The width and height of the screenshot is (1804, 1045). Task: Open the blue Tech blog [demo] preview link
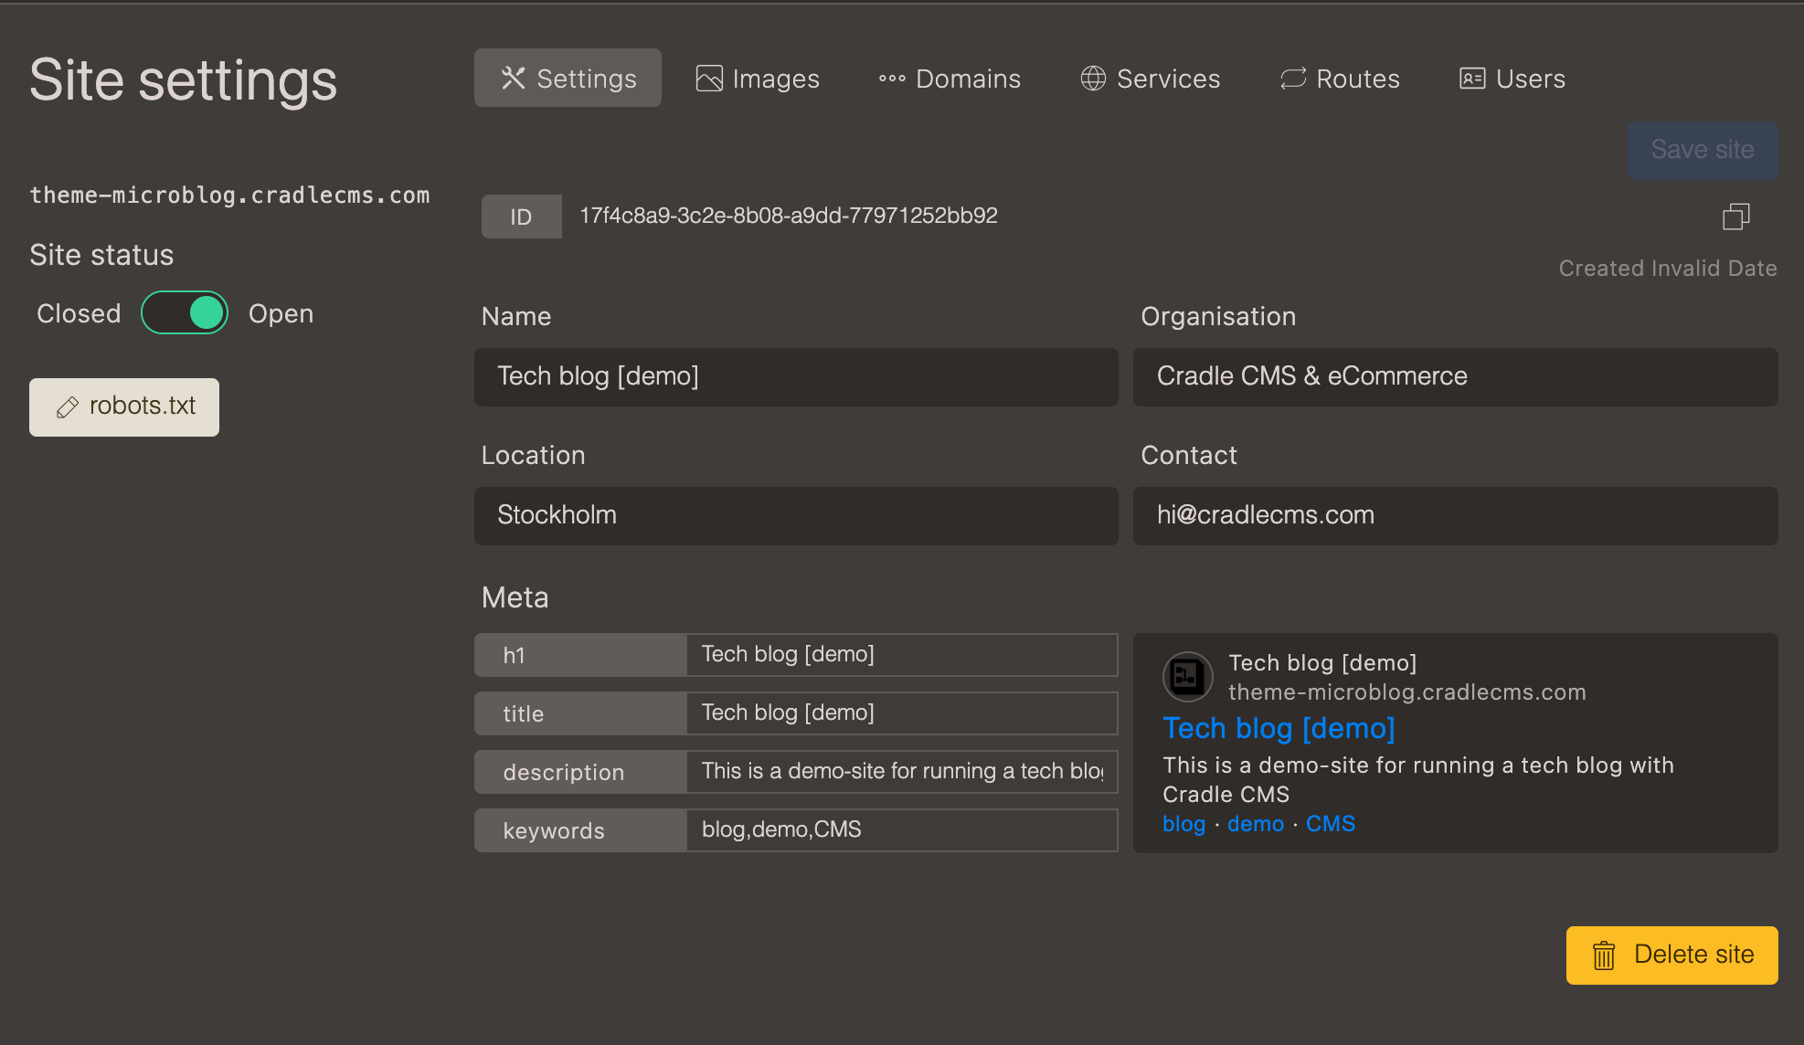(1279, 728)
